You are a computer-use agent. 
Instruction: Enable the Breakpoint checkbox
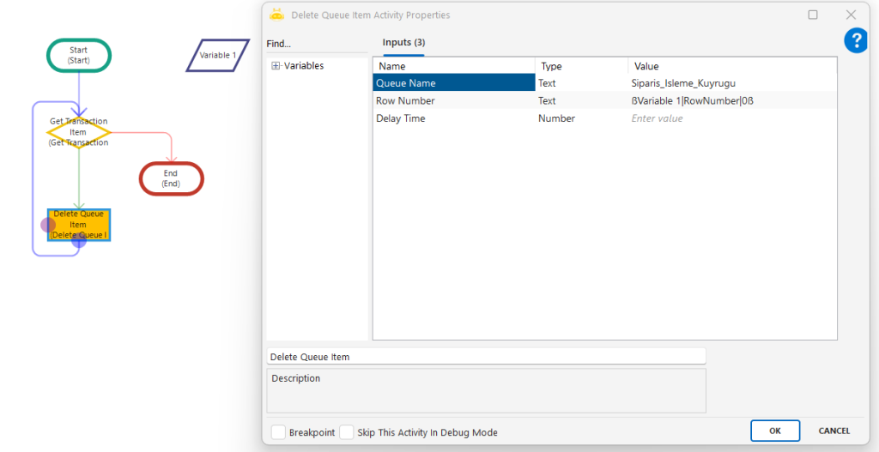[278, 432]
